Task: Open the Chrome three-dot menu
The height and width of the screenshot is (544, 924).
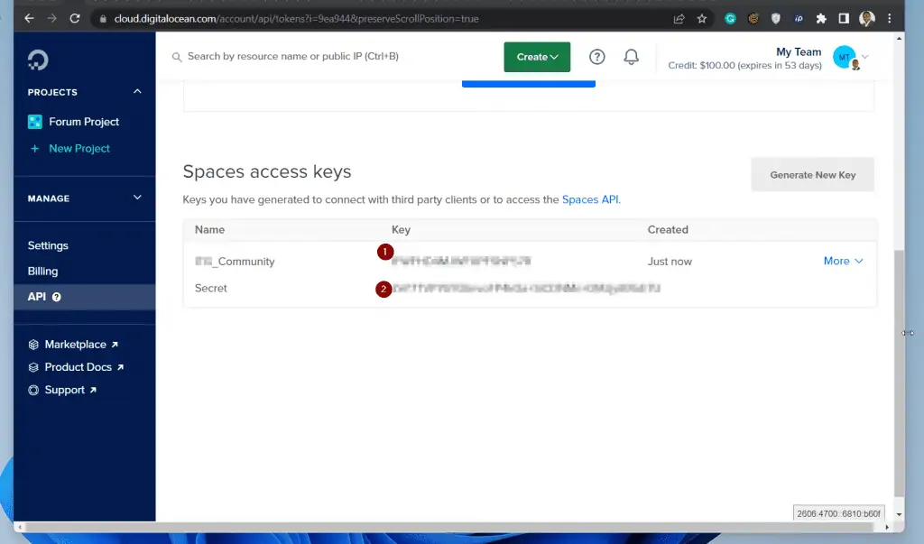Action: coord(889,19)
